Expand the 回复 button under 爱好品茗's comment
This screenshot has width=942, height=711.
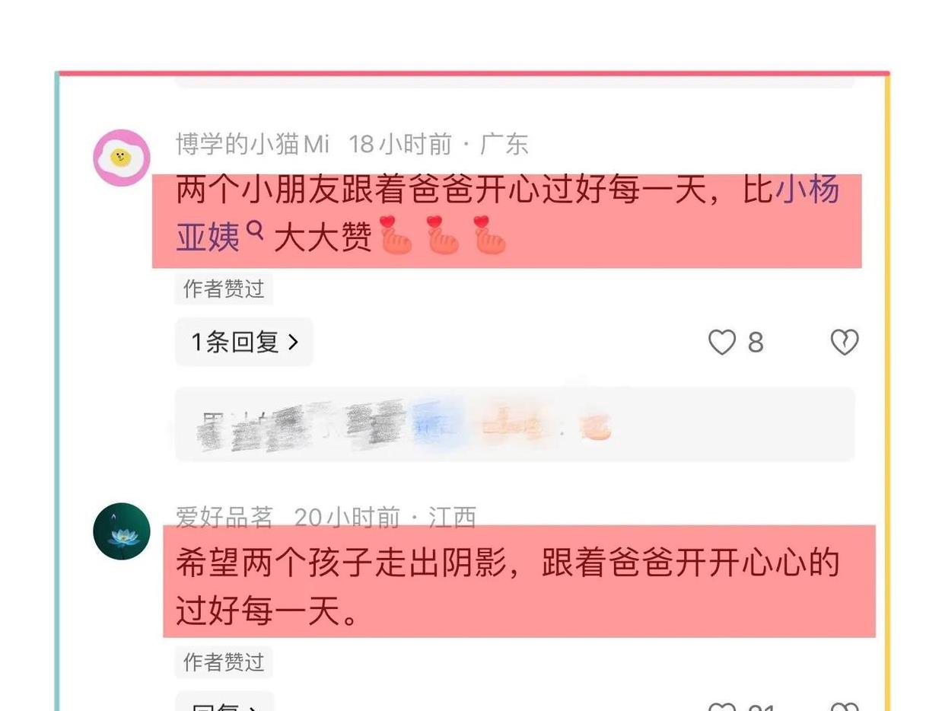224,702
